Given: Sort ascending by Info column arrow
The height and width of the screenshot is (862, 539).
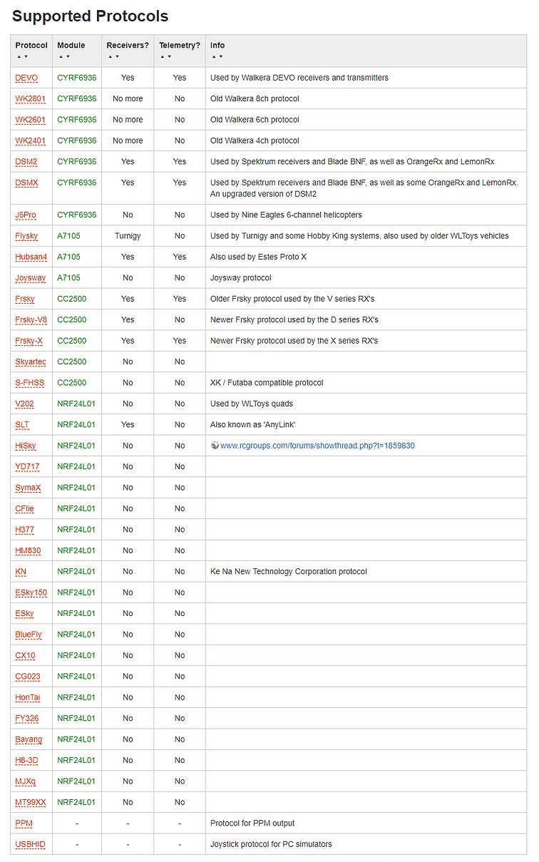Looking at the screenshot, I should tap(213, 56).
